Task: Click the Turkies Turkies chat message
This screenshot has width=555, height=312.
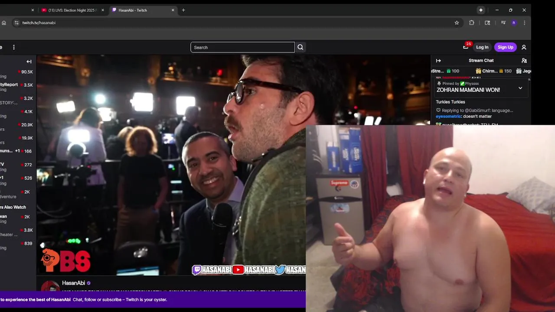Action: [x=451, y=102]
